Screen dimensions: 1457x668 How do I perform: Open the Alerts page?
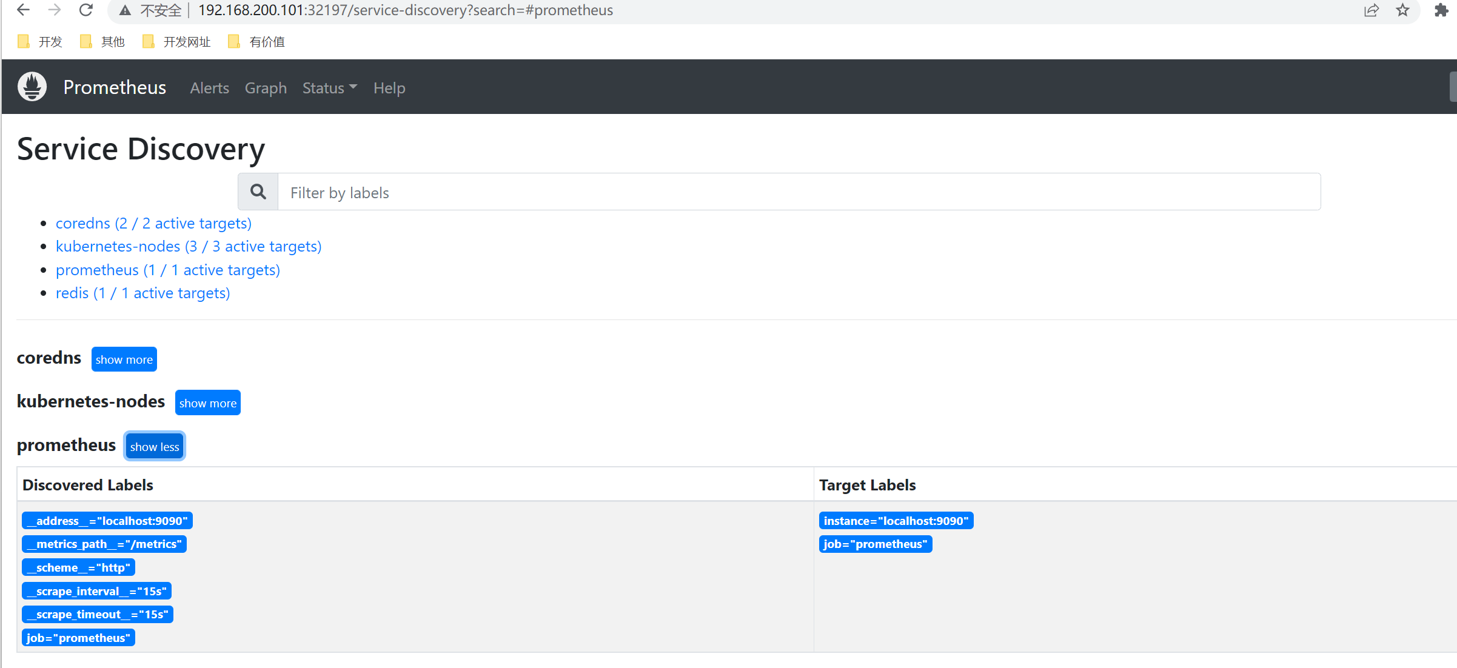coord(210,88)
